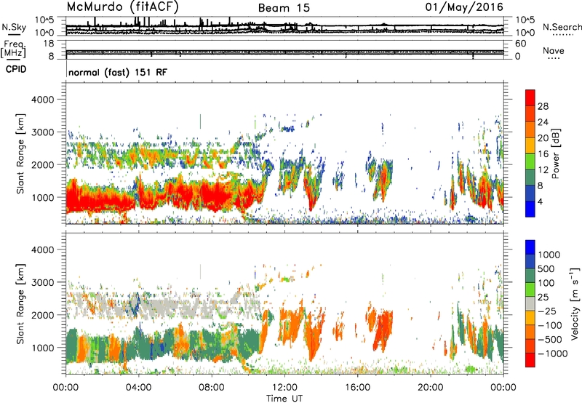
Task: Click the 'Velocity [m s⁻¹]' colorbar label
Action: point(575,303)
